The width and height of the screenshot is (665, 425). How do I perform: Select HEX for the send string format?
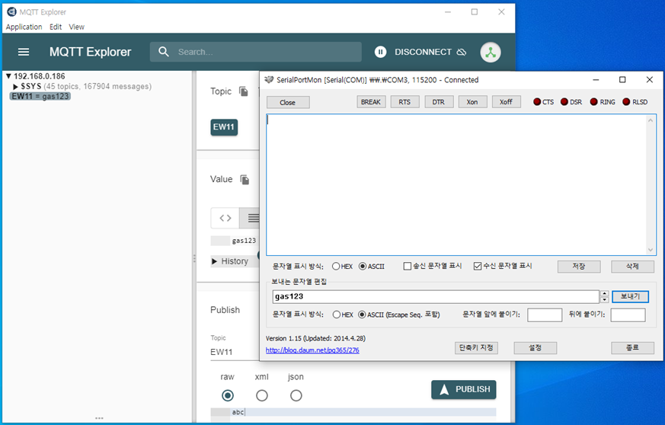point(337,315)
